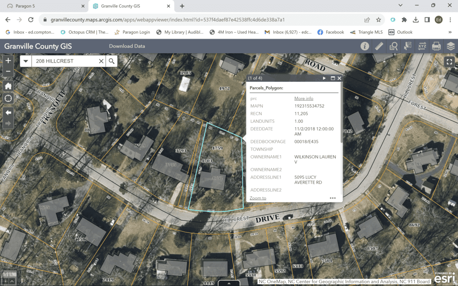The width and height of the screenshot is (458, 286).
Task: Show next feature in popup
Action: (324, 78)
